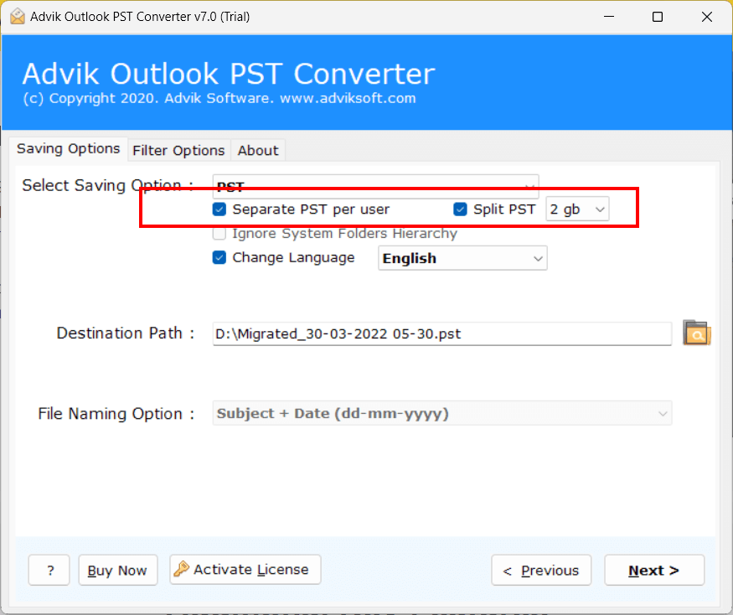Toggle the Separate PST per user checkbox

tap(219, 209)
